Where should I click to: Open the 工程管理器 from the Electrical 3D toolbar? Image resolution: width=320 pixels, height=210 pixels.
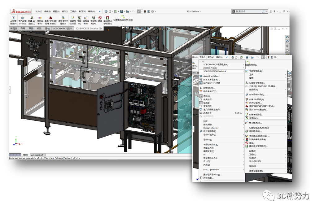tap(13, 19)
